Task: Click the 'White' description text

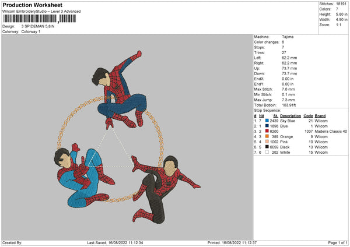Action: [285, 153]
